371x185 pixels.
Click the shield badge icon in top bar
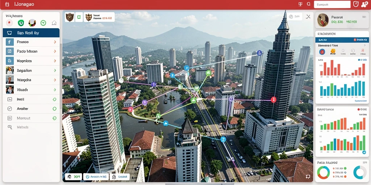coord(356,4)
